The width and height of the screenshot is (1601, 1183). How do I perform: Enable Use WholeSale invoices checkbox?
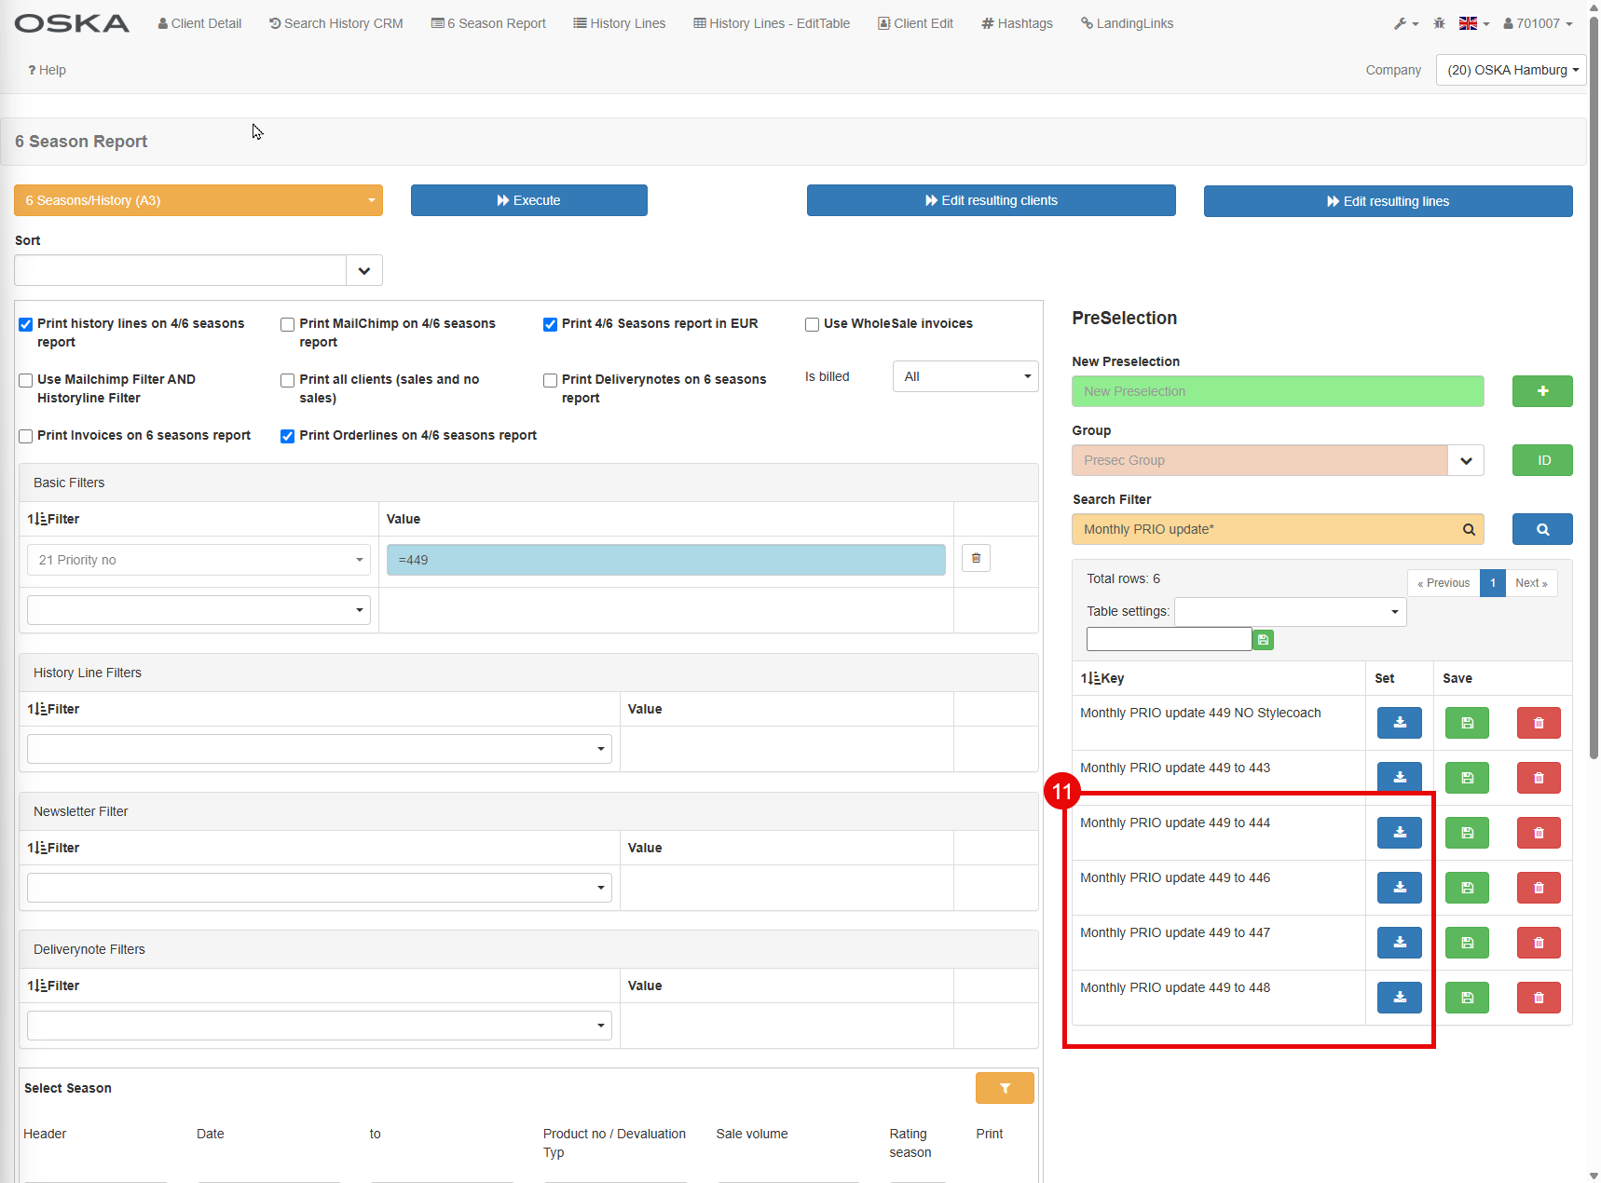point(812,324)
